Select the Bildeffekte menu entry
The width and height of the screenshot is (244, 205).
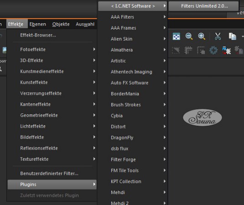pyautogui.click(x=52, y=137)
